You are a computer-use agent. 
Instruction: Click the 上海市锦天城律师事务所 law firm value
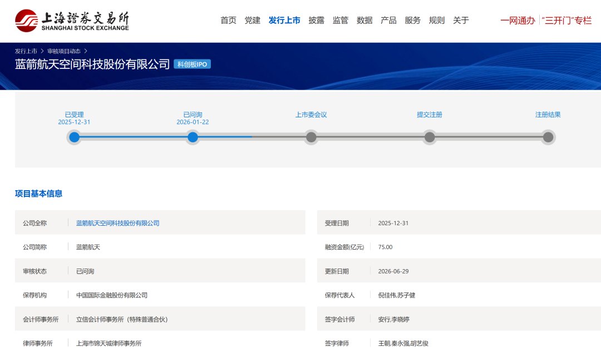[x=109, y=343]
